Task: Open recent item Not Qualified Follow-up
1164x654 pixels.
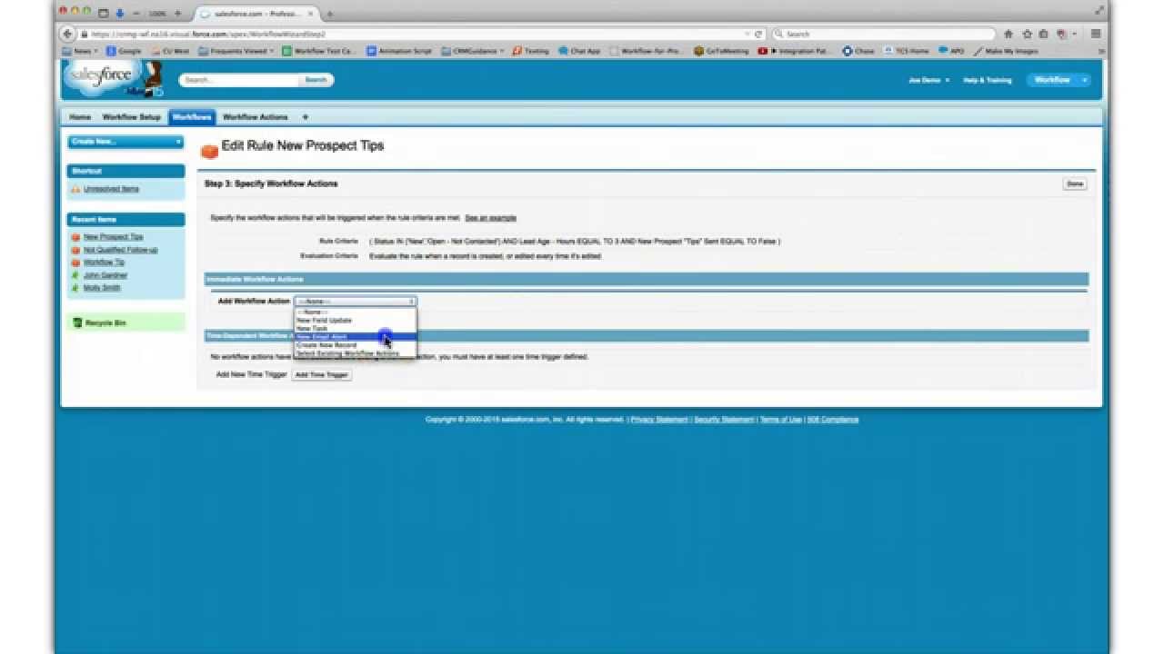Action: tap(120, 250)
